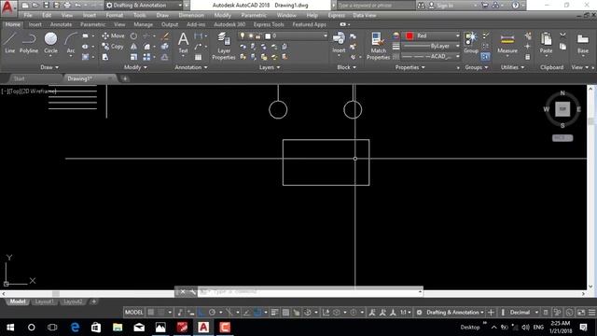Click Match Properties icon

378,46
